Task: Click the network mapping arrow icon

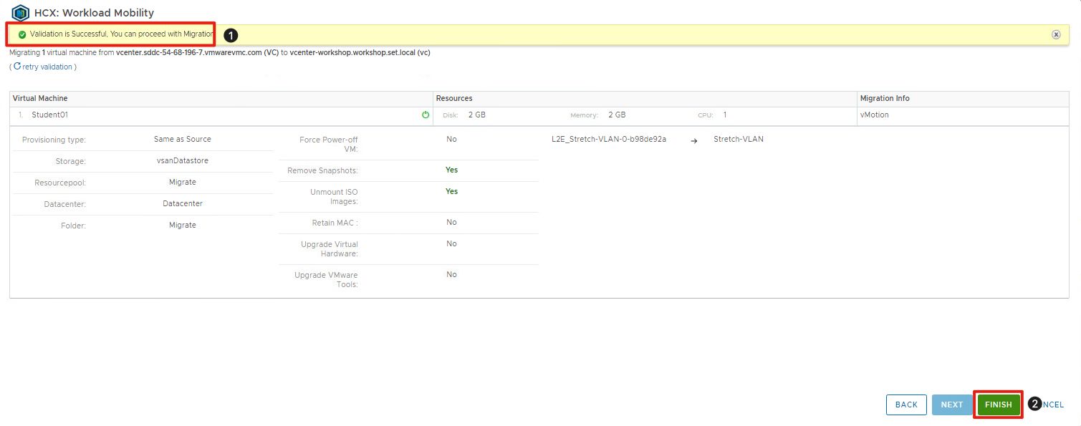Action: point(693,140)
